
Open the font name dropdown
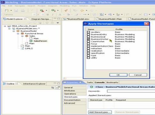point(34,14)
